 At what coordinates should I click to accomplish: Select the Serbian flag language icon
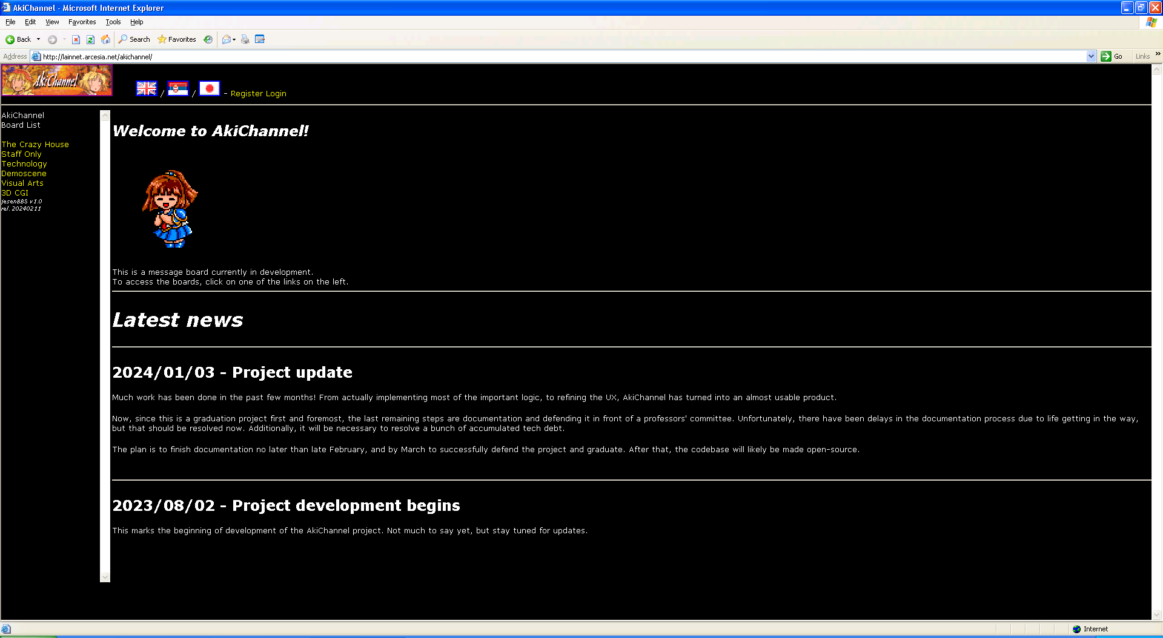tap(177, 88)
